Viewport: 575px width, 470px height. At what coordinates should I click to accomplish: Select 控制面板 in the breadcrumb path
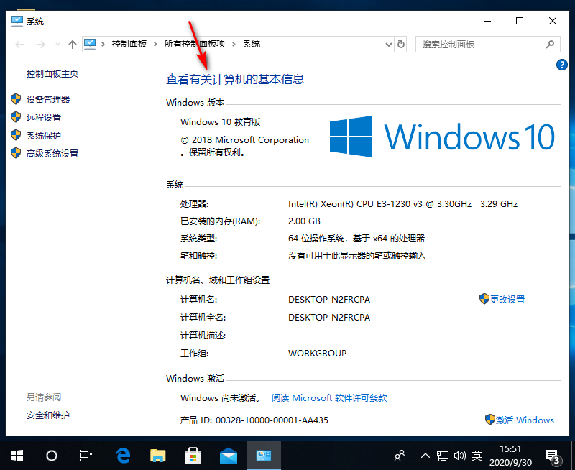pos(129,44)
